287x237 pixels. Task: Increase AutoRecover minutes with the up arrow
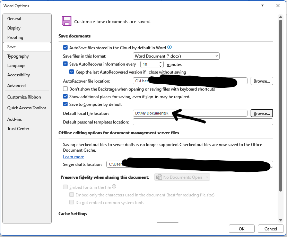[x=160, y=62]
